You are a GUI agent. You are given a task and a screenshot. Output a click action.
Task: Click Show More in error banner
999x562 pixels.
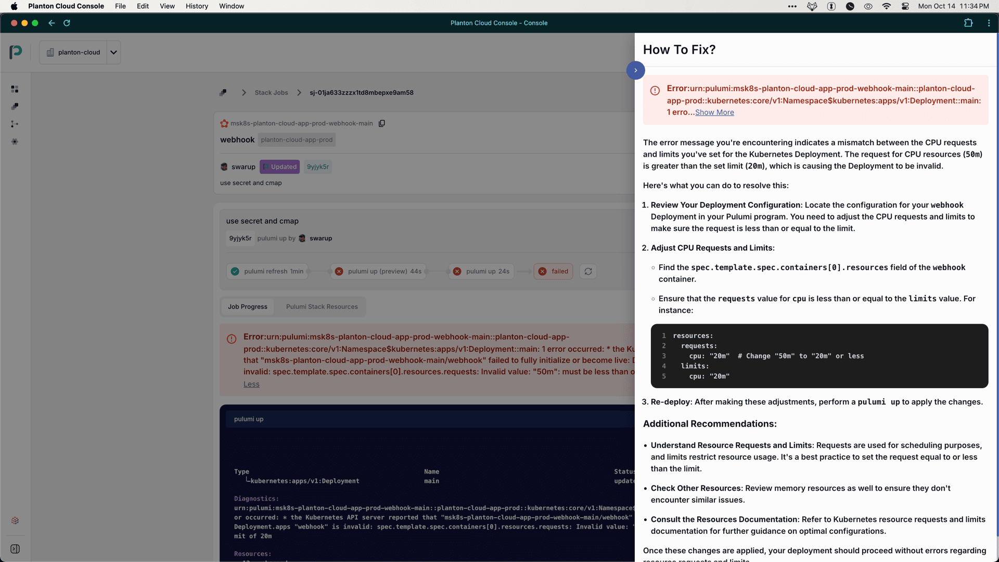(714, 112)
